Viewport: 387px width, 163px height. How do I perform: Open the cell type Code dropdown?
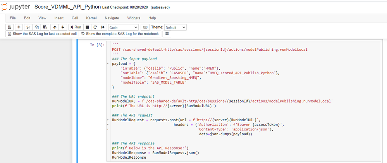pos(123,27)
